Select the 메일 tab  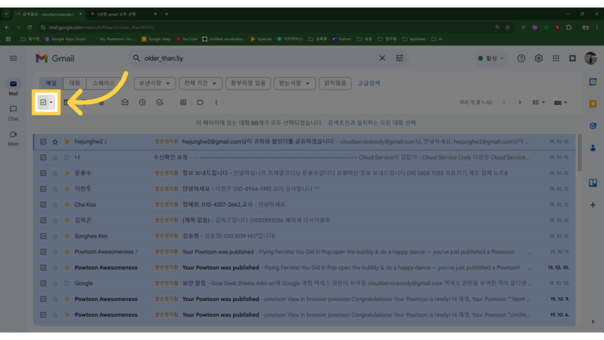pos(51,83)
